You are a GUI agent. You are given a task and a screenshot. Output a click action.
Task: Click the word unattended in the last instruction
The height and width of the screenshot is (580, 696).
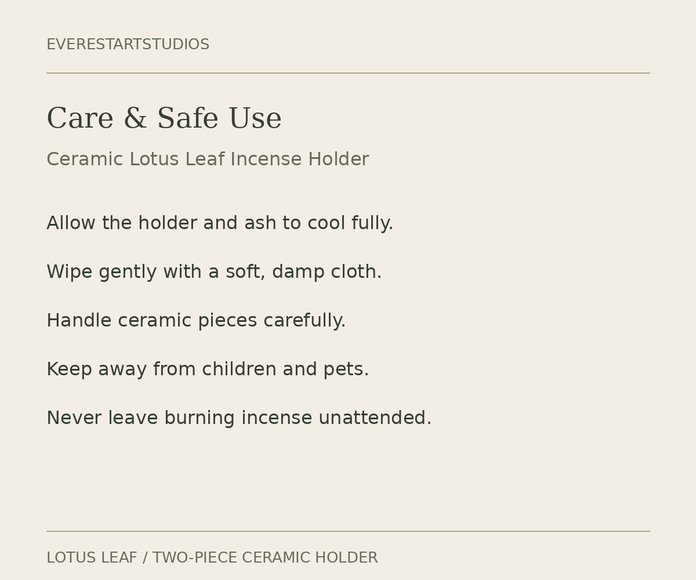[x=375, y=418]
